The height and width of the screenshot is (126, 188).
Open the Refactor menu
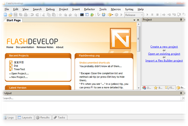click(89, 9)
